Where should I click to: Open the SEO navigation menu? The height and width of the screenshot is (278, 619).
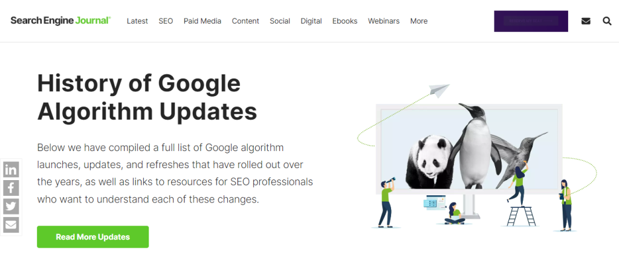coord(166,21)
